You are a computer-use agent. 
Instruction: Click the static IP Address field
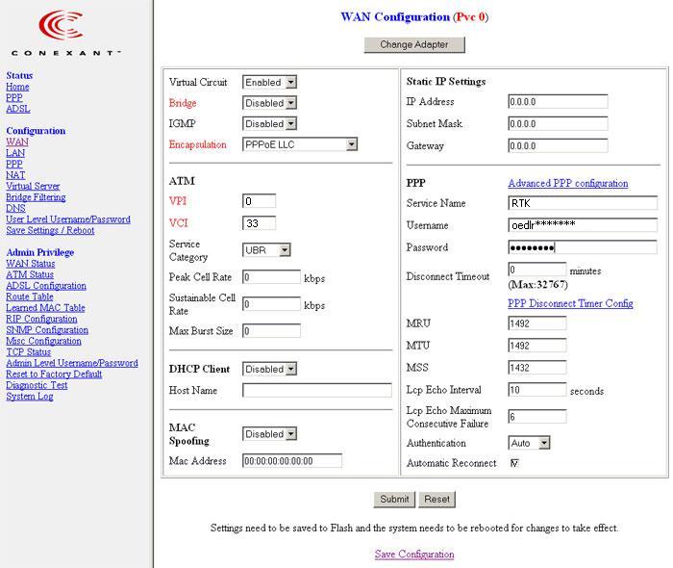point(558,102)
